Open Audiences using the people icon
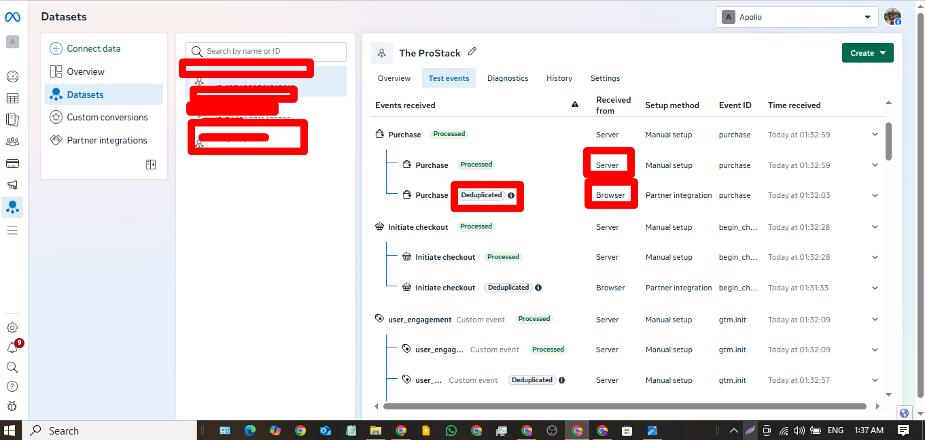This screenshot has height=440, width=925. [12, 141]
